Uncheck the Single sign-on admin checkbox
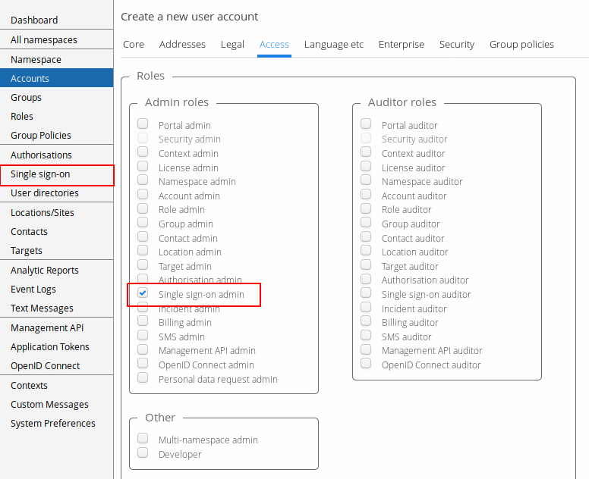This screenshot has height=479, width=589. click(143, 293)
